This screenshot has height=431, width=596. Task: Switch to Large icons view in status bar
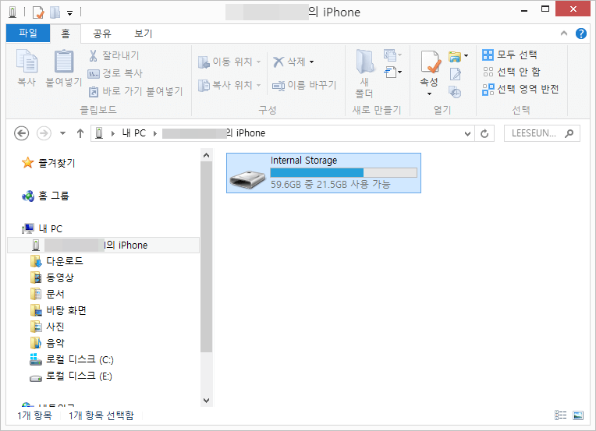[x=578, y=415]
